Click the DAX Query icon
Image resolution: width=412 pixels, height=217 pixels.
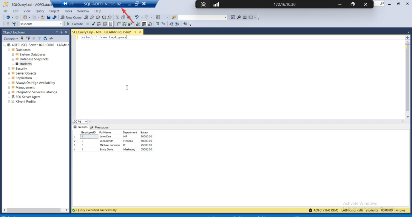[x=109, y=17]
